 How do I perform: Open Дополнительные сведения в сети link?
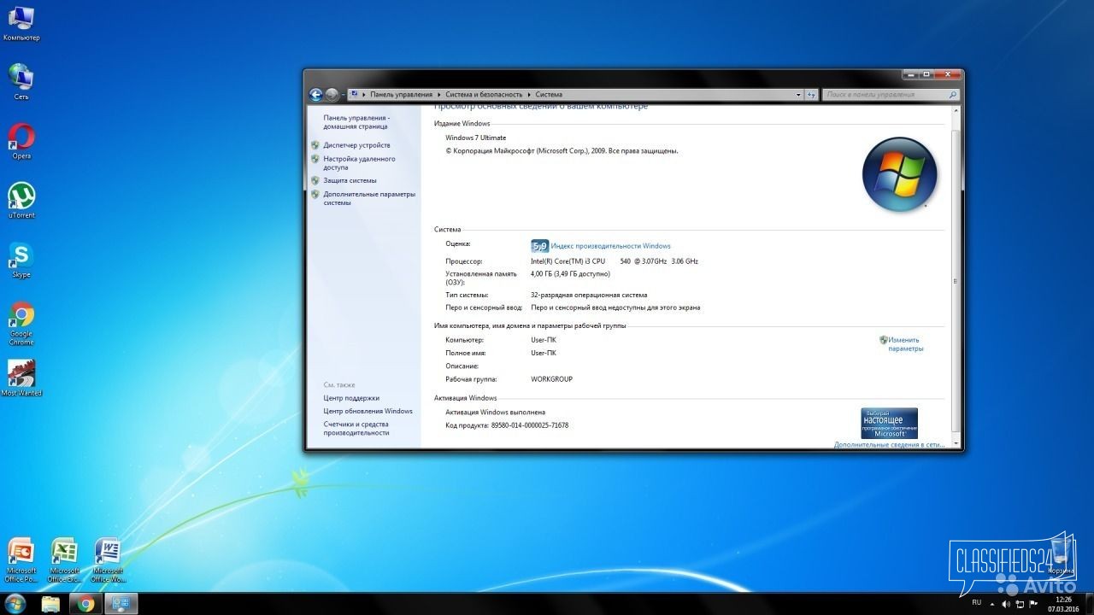(889, 444)
